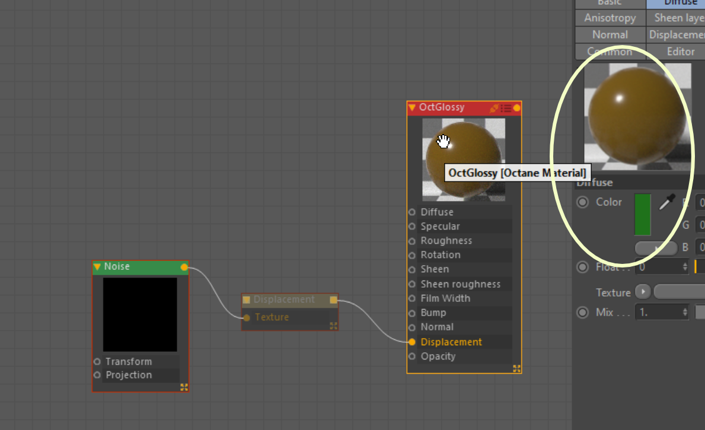Click the pin icon in OctGlossy header
Viewport: 705px width, 430px height.
tap(494, 108)
